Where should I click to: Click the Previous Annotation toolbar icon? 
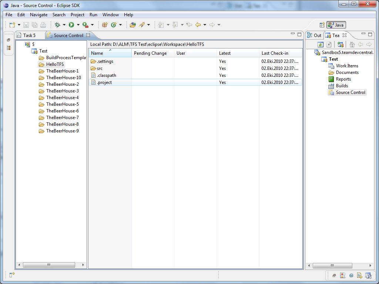pos(175,25)
